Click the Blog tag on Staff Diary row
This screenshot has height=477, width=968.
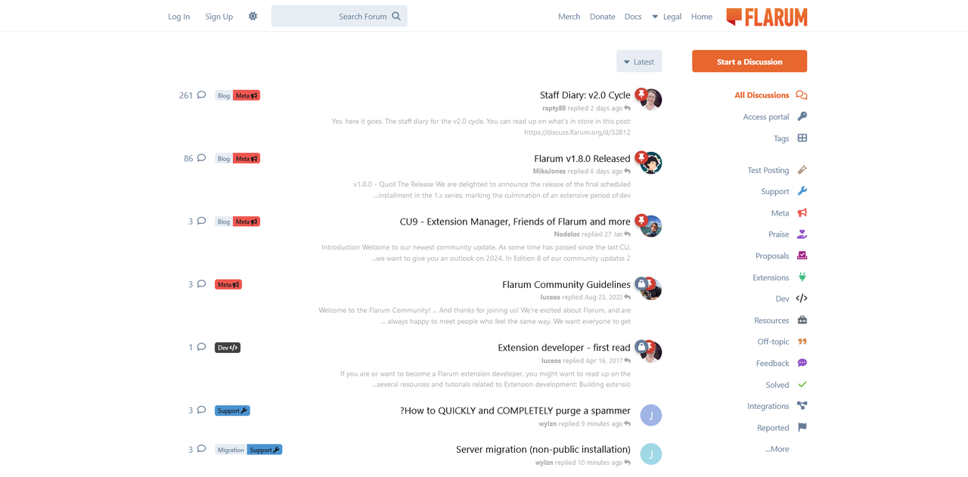(224, 95)
